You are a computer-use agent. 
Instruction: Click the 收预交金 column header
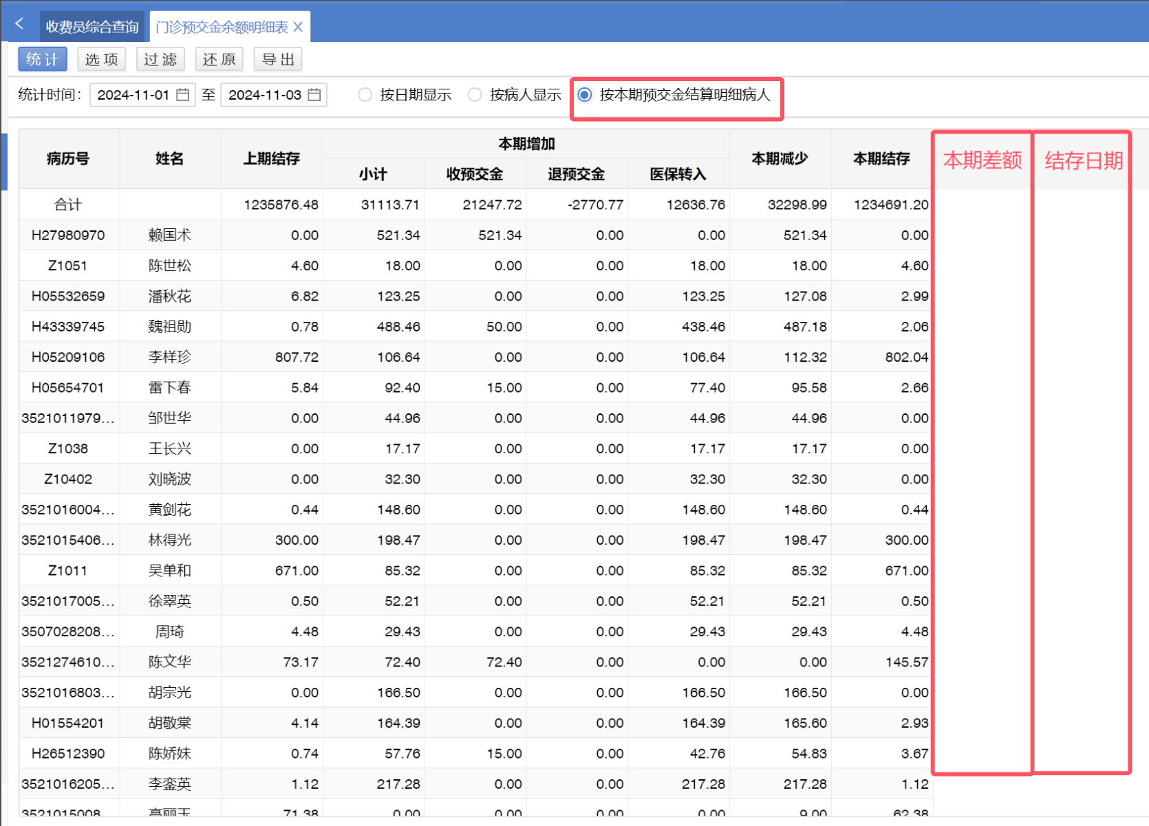[x=475, y=174]
